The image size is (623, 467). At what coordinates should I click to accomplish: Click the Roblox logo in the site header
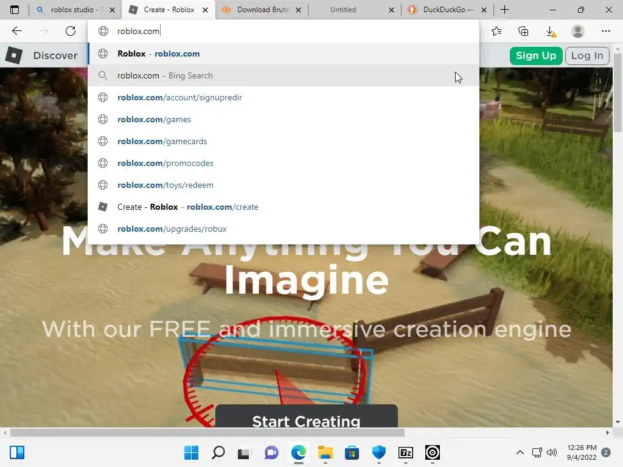14,55
